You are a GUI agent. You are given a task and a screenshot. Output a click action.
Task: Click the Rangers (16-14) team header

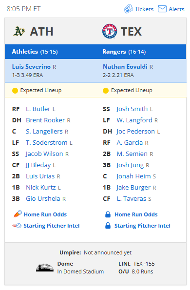pos(124,52)
